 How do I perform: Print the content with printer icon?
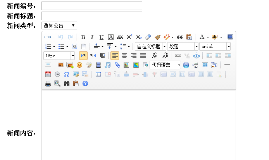click(48, 84)
